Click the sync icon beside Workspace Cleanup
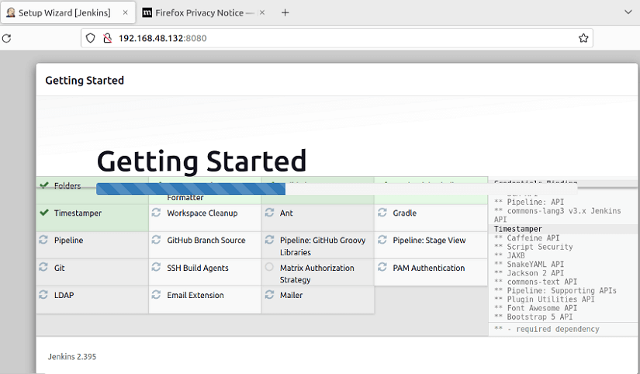This screenshot has width=640, height=374. coord(157,213)
